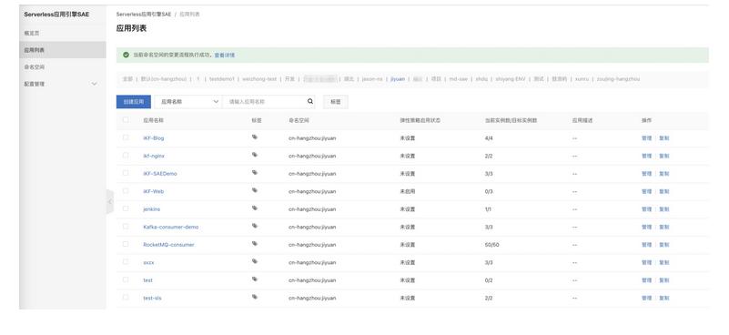The width and height of the screenshot is (729, 335).
Task: Click 复制 for the iKF-Web row
Action: point(663,192)
